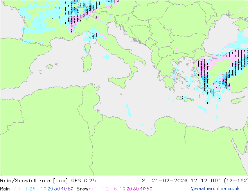Select the Snow 50 legend value
Viewport: 248px width, 192px height.
coord(150,189)
